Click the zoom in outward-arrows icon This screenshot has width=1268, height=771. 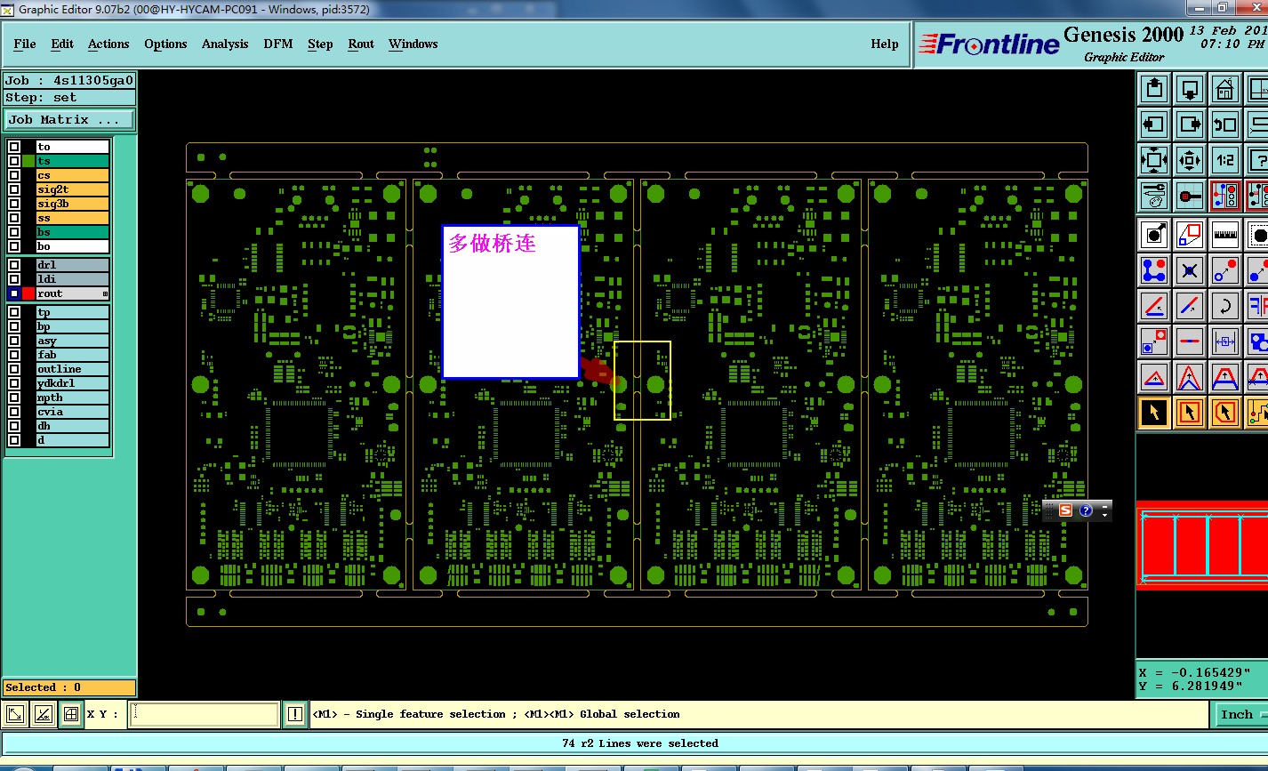(x=1154, y=160)
